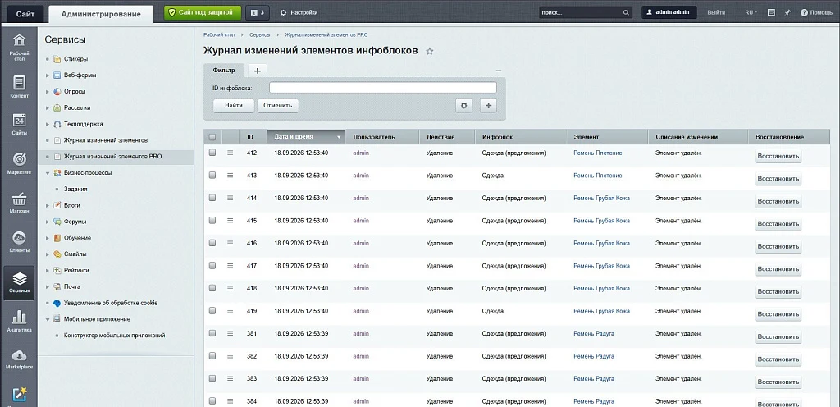Open the Магазин basket icon
Image resolution: width=840 pixels, height=407 pixels.
pos(19,203)
